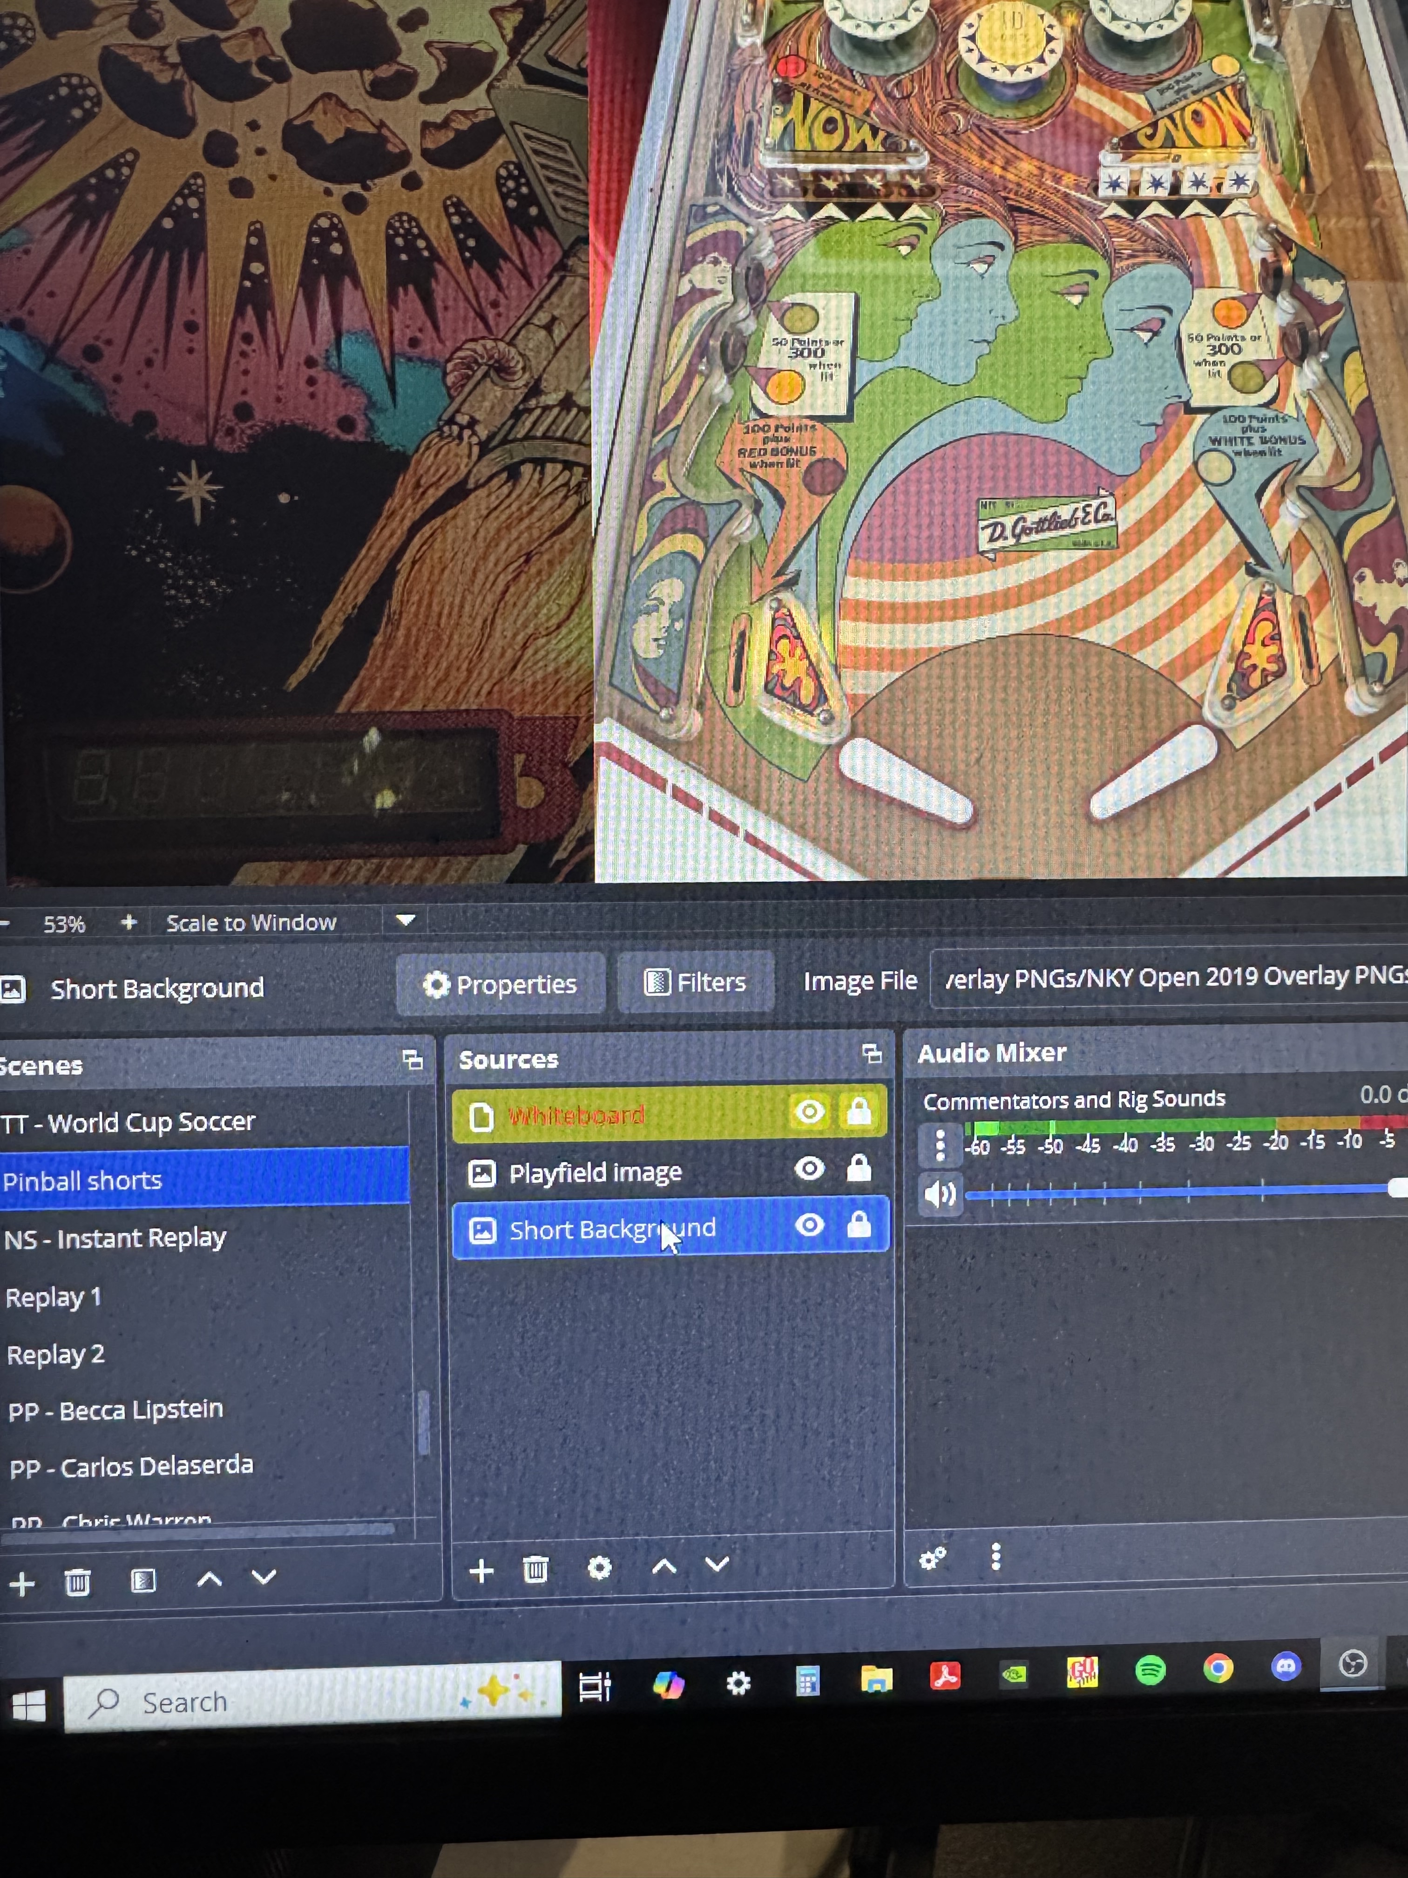Select the PP - Becca Lipstein scene
This screenshot has height=1878, width=1408.
click(115, 1410)
